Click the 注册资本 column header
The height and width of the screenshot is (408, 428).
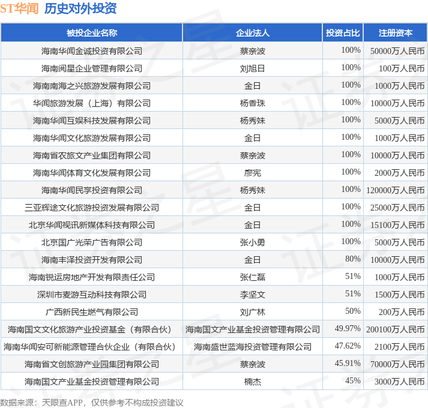click(x=395, y=33)
